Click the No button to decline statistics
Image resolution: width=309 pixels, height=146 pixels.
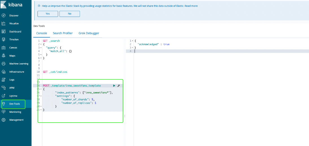coord(69,14)
